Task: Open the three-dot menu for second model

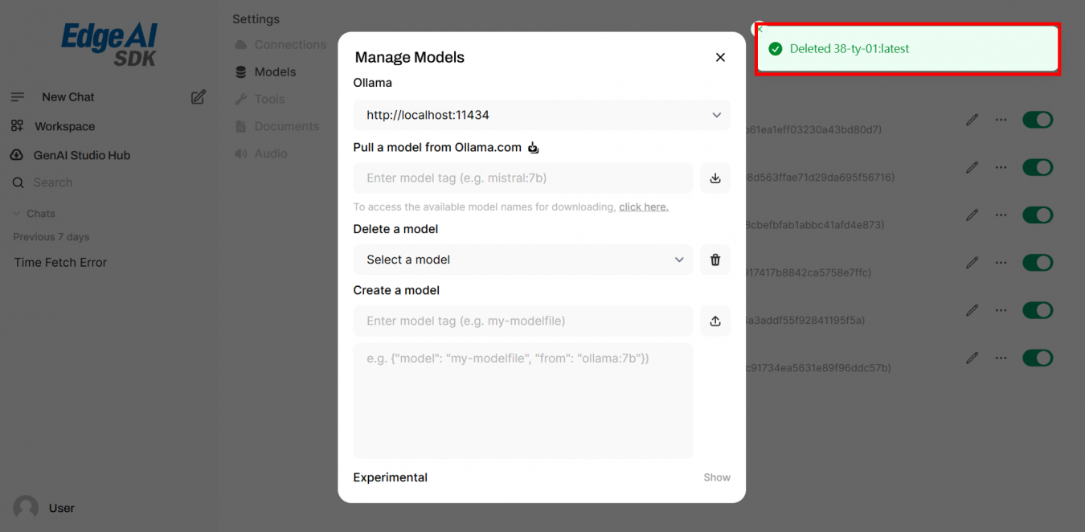Action: tap(1001, 168)
